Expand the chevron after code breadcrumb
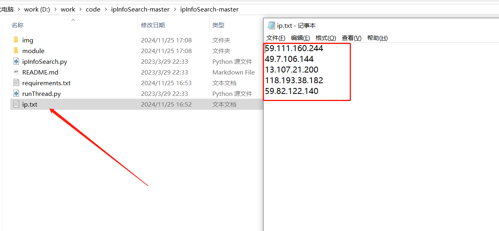The image size is (499, 231). (x=106, y=10)
